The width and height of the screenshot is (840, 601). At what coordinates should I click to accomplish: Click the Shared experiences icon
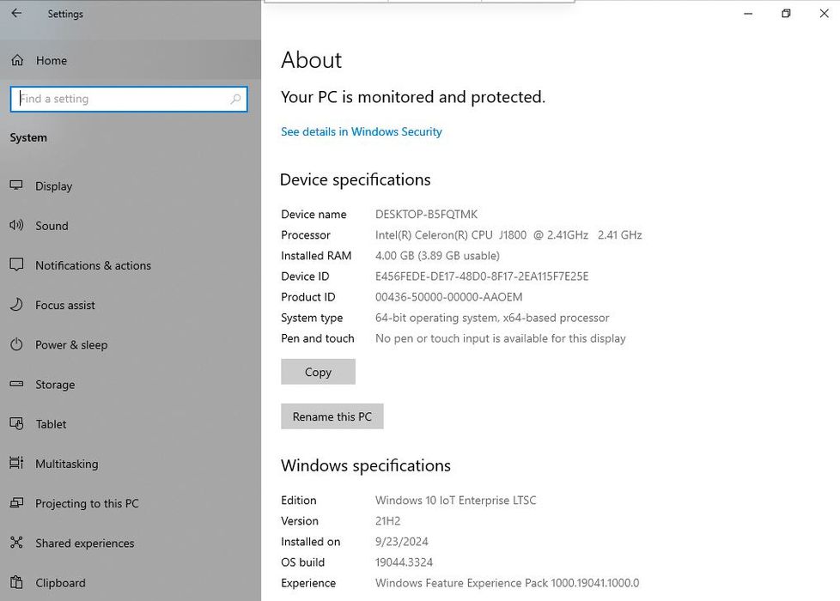(16, 542)
